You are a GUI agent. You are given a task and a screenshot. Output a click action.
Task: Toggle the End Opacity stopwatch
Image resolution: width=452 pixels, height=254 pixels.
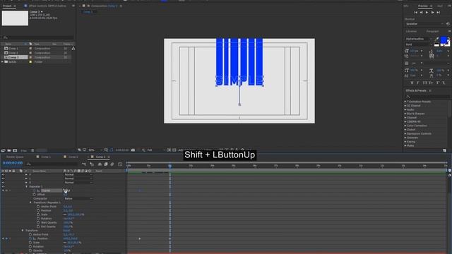click(38, 226)
